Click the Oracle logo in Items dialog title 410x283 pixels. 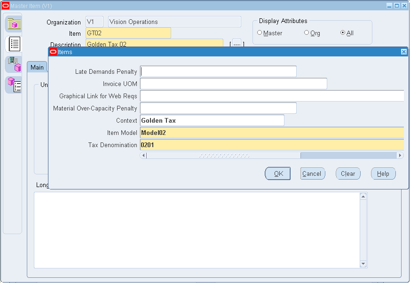point(53,52)
